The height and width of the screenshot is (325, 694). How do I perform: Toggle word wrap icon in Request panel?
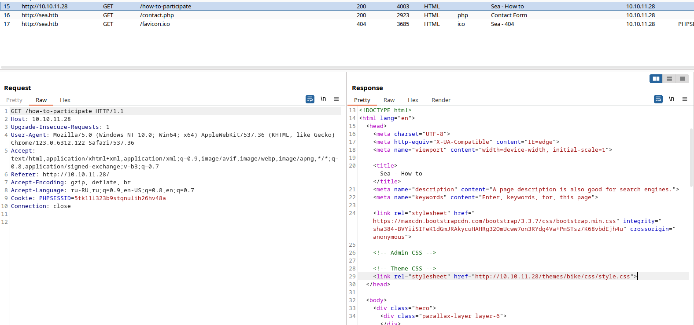coord(310,99)
